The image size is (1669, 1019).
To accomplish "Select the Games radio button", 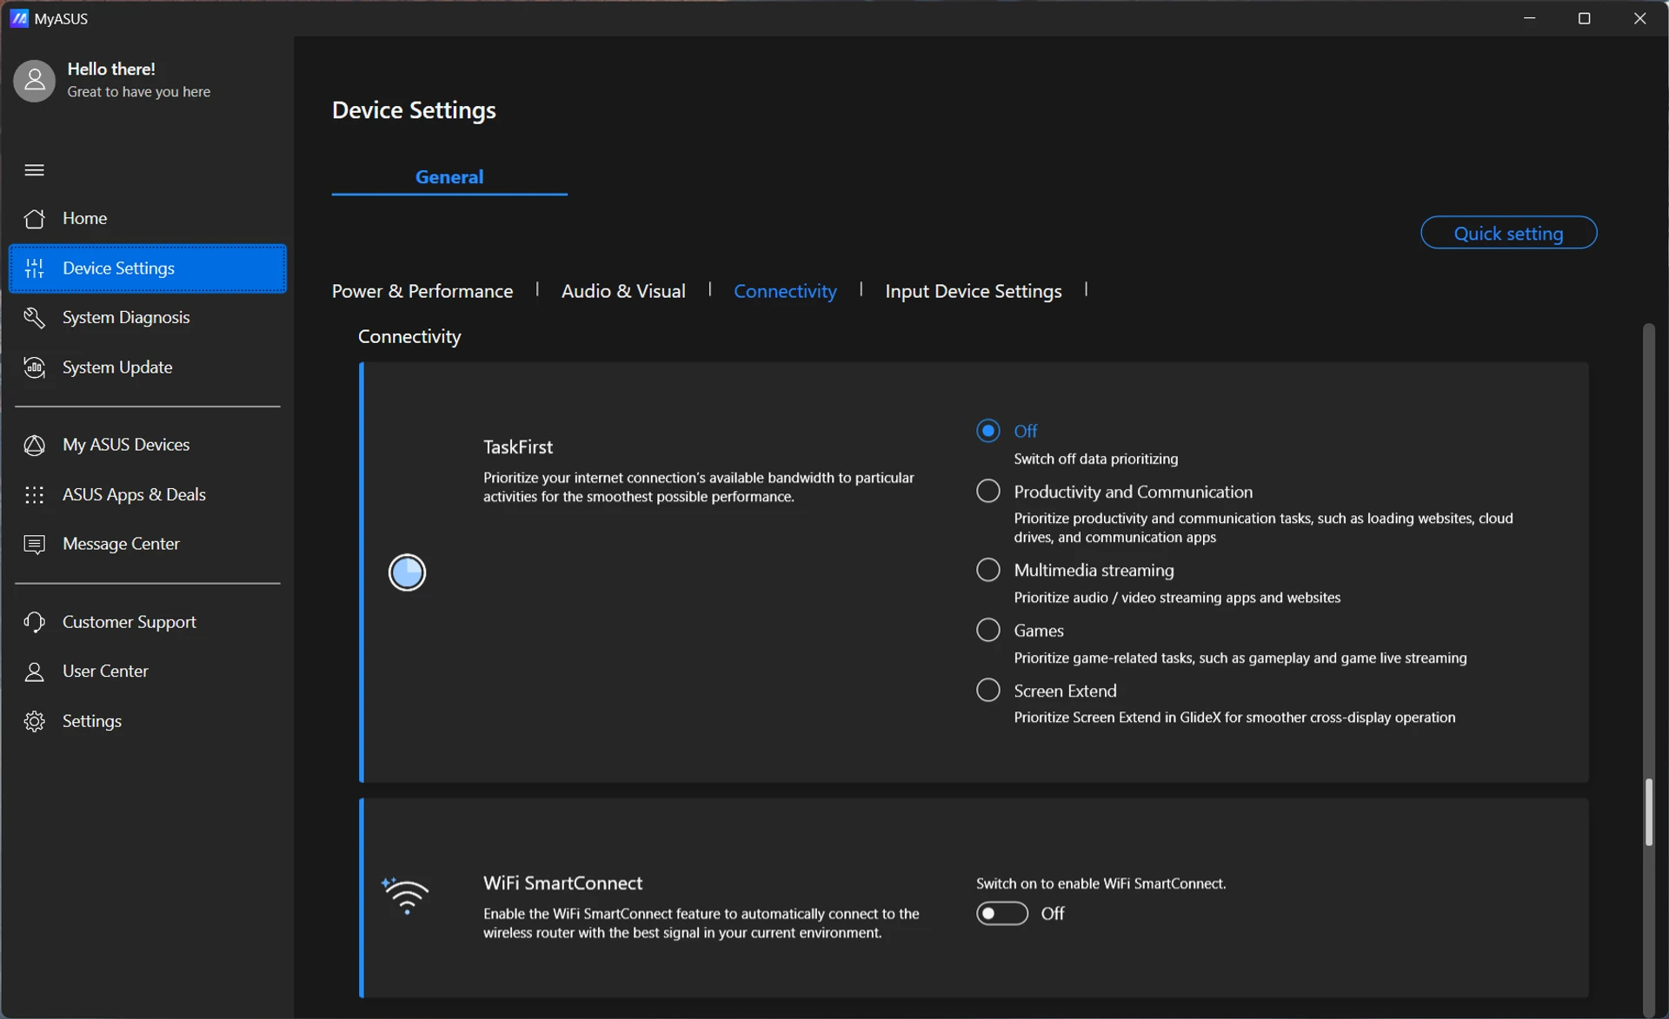I will [988, 630].
